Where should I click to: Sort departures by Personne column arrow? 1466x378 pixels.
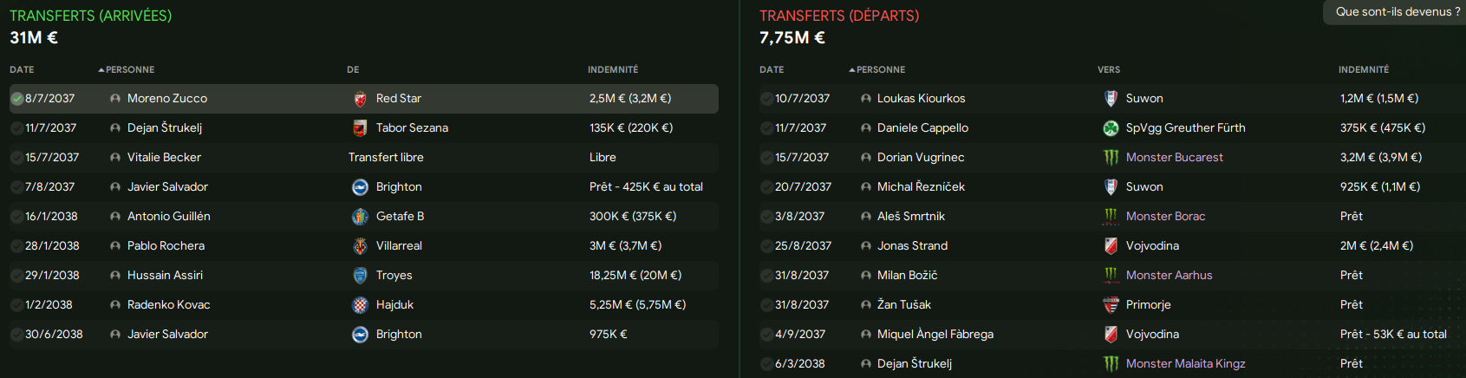click(x=852, y=69)
